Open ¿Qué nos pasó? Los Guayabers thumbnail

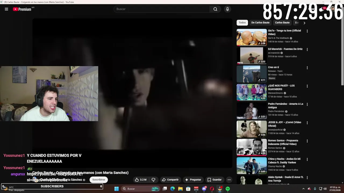pos(252,92)
